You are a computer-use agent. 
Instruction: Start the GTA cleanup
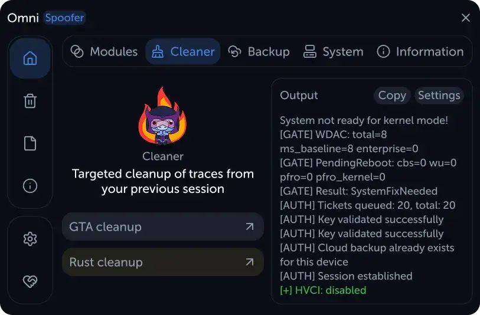coord(163,227)
